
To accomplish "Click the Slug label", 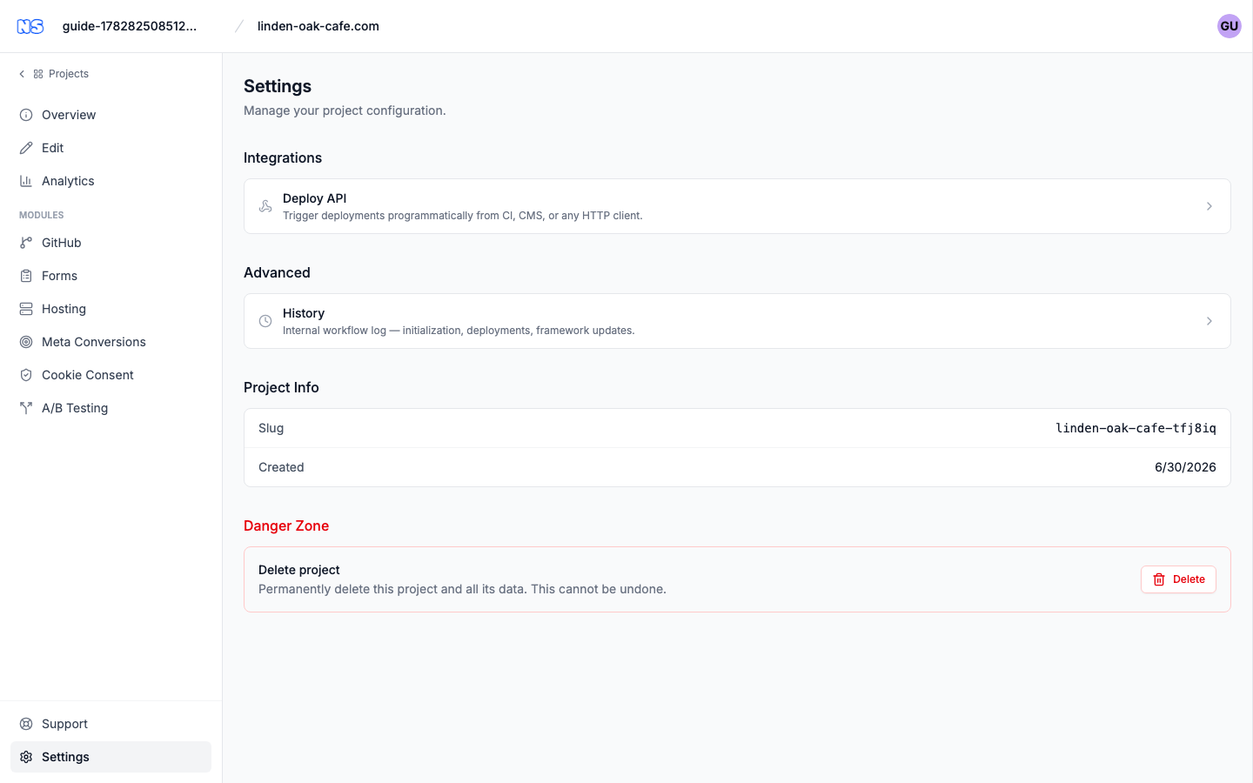I will pyautogui.click(x=271, y=428).
